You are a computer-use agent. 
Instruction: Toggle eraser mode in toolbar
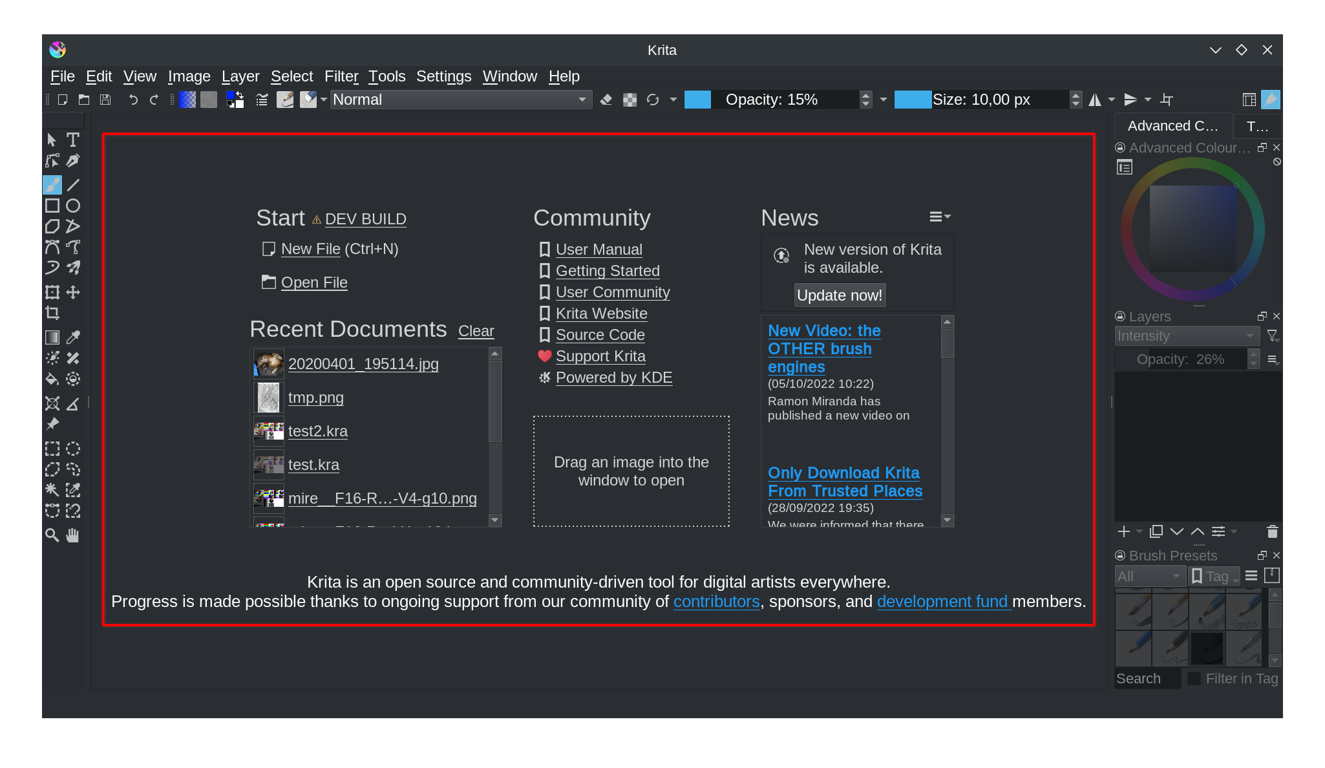tap(606, 100)
